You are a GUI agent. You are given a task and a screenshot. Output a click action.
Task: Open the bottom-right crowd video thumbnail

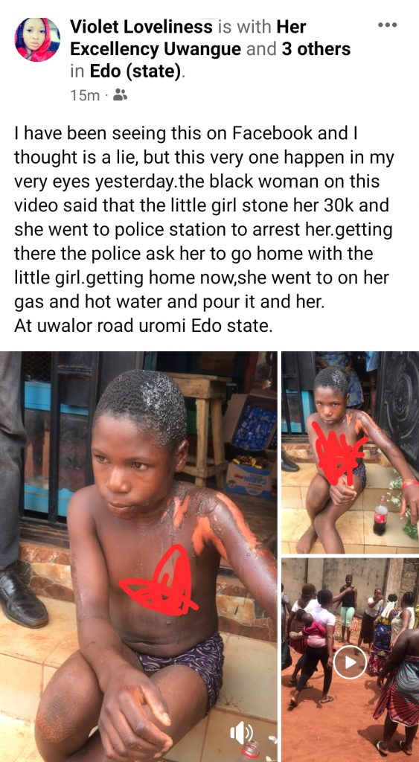351,660
